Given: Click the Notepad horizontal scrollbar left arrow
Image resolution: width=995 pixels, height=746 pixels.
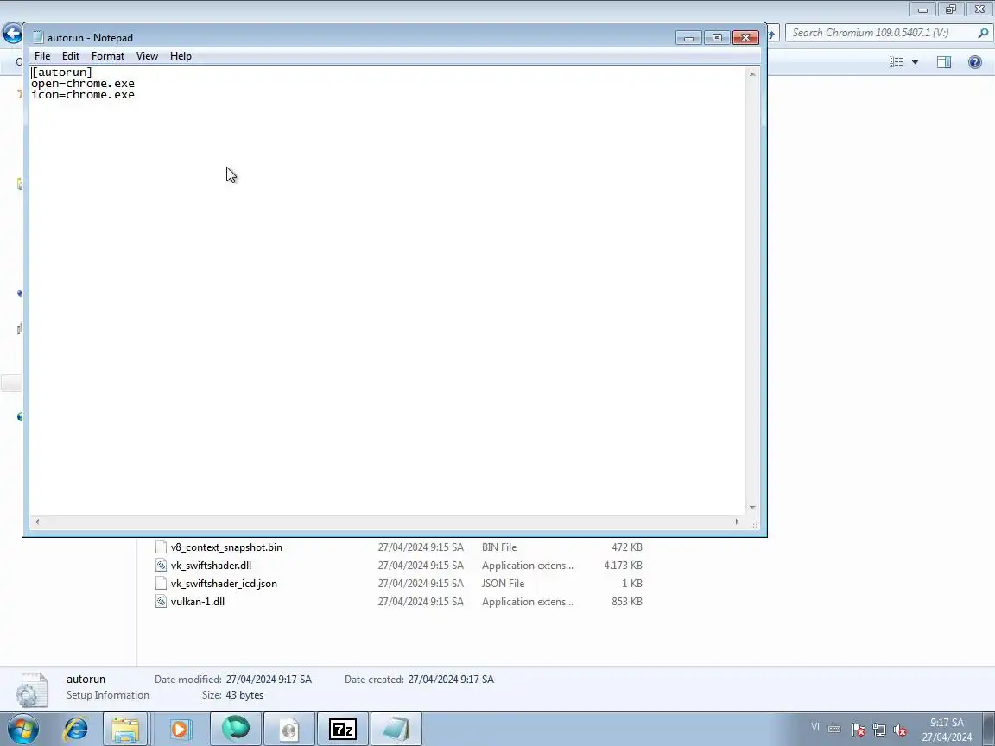Looking at the screenshot, I should point(37,522).
